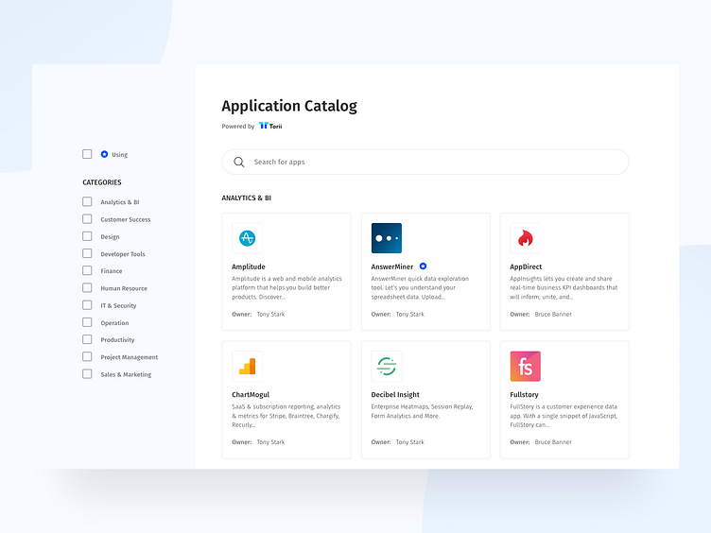Open the AnswerMiner app icon
The width and height of the screenshot is (711, 533).
pyautogui.click(x=387, y=238)
